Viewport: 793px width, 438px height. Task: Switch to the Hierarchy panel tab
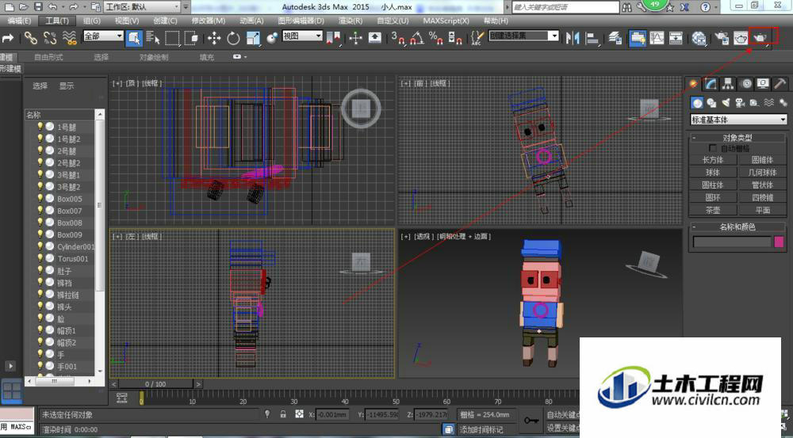click(x=728, y=84)
